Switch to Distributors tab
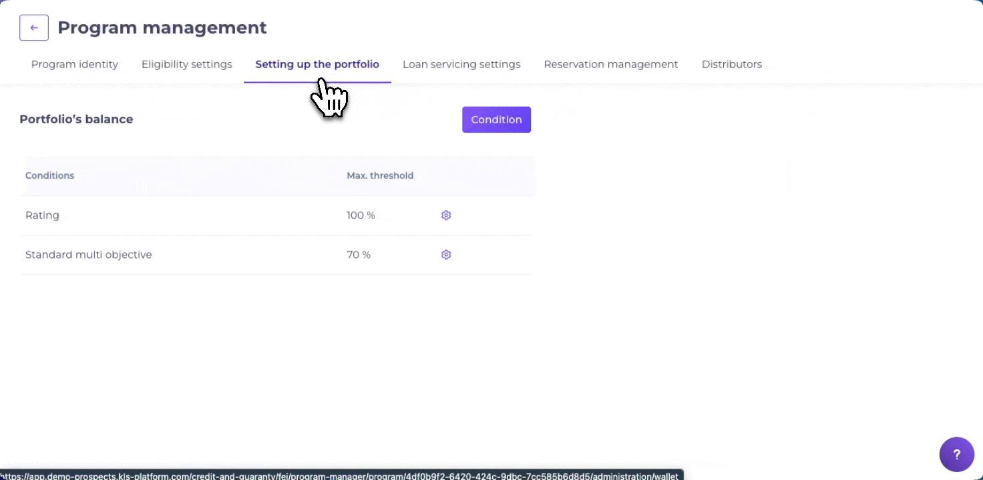The width and height of the screenshot is (983, 480). (x=732, y=65)
